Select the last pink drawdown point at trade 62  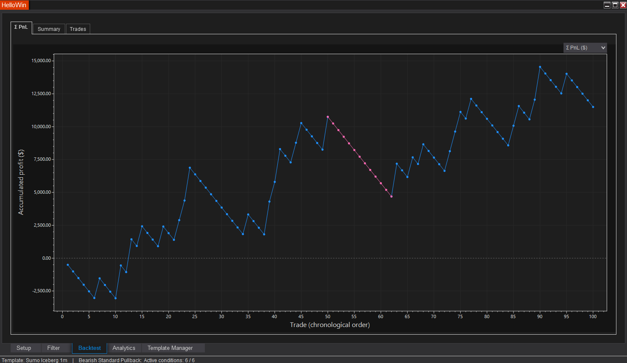tap(391, 196)
